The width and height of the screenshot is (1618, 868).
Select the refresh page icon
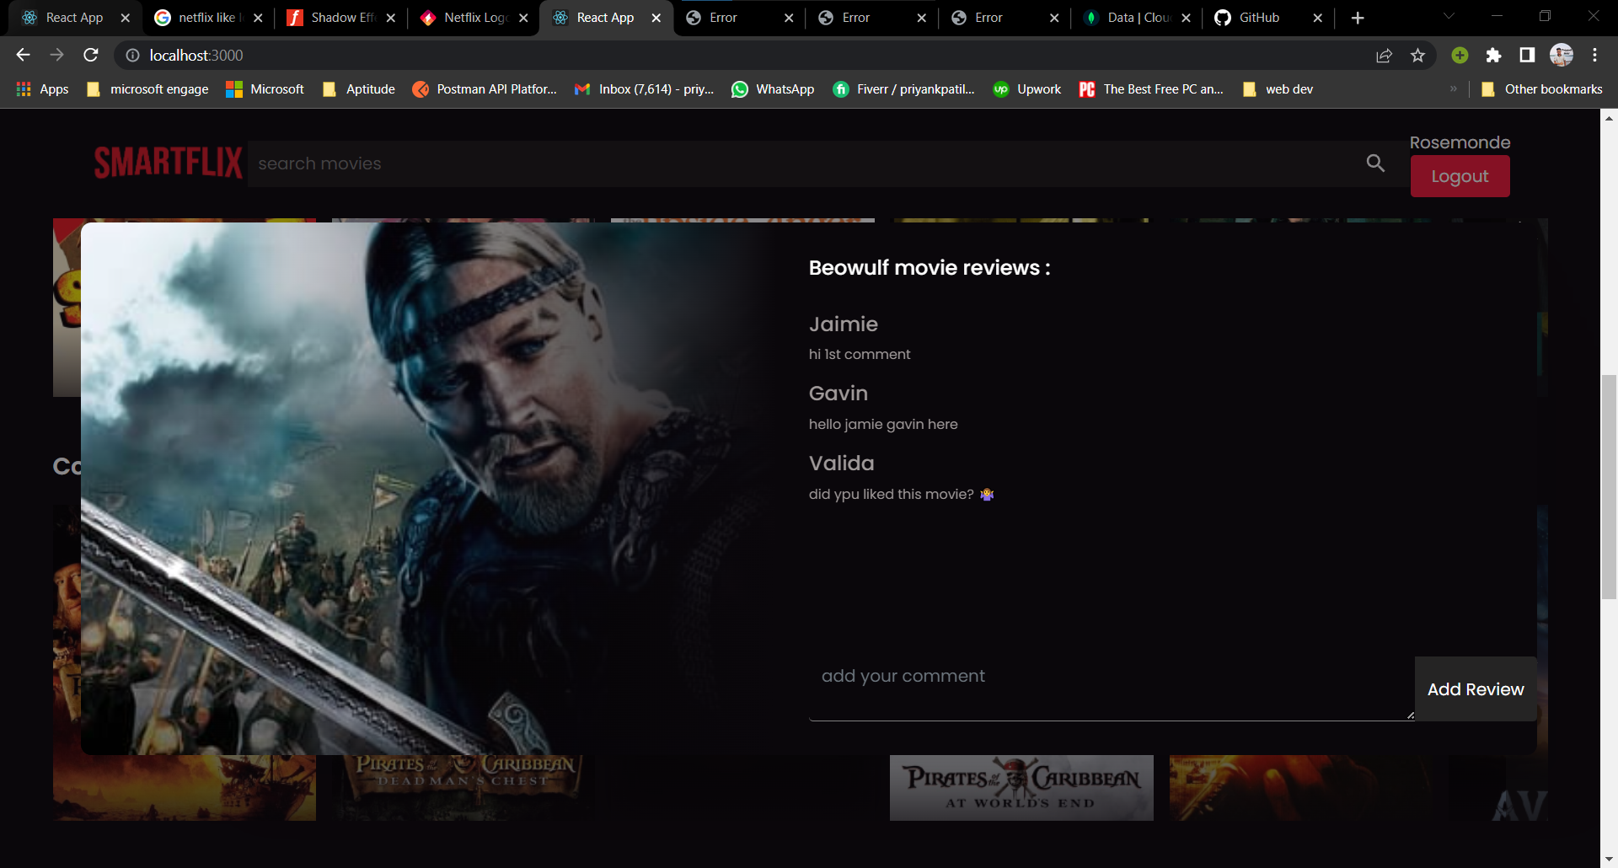[91, 55]
